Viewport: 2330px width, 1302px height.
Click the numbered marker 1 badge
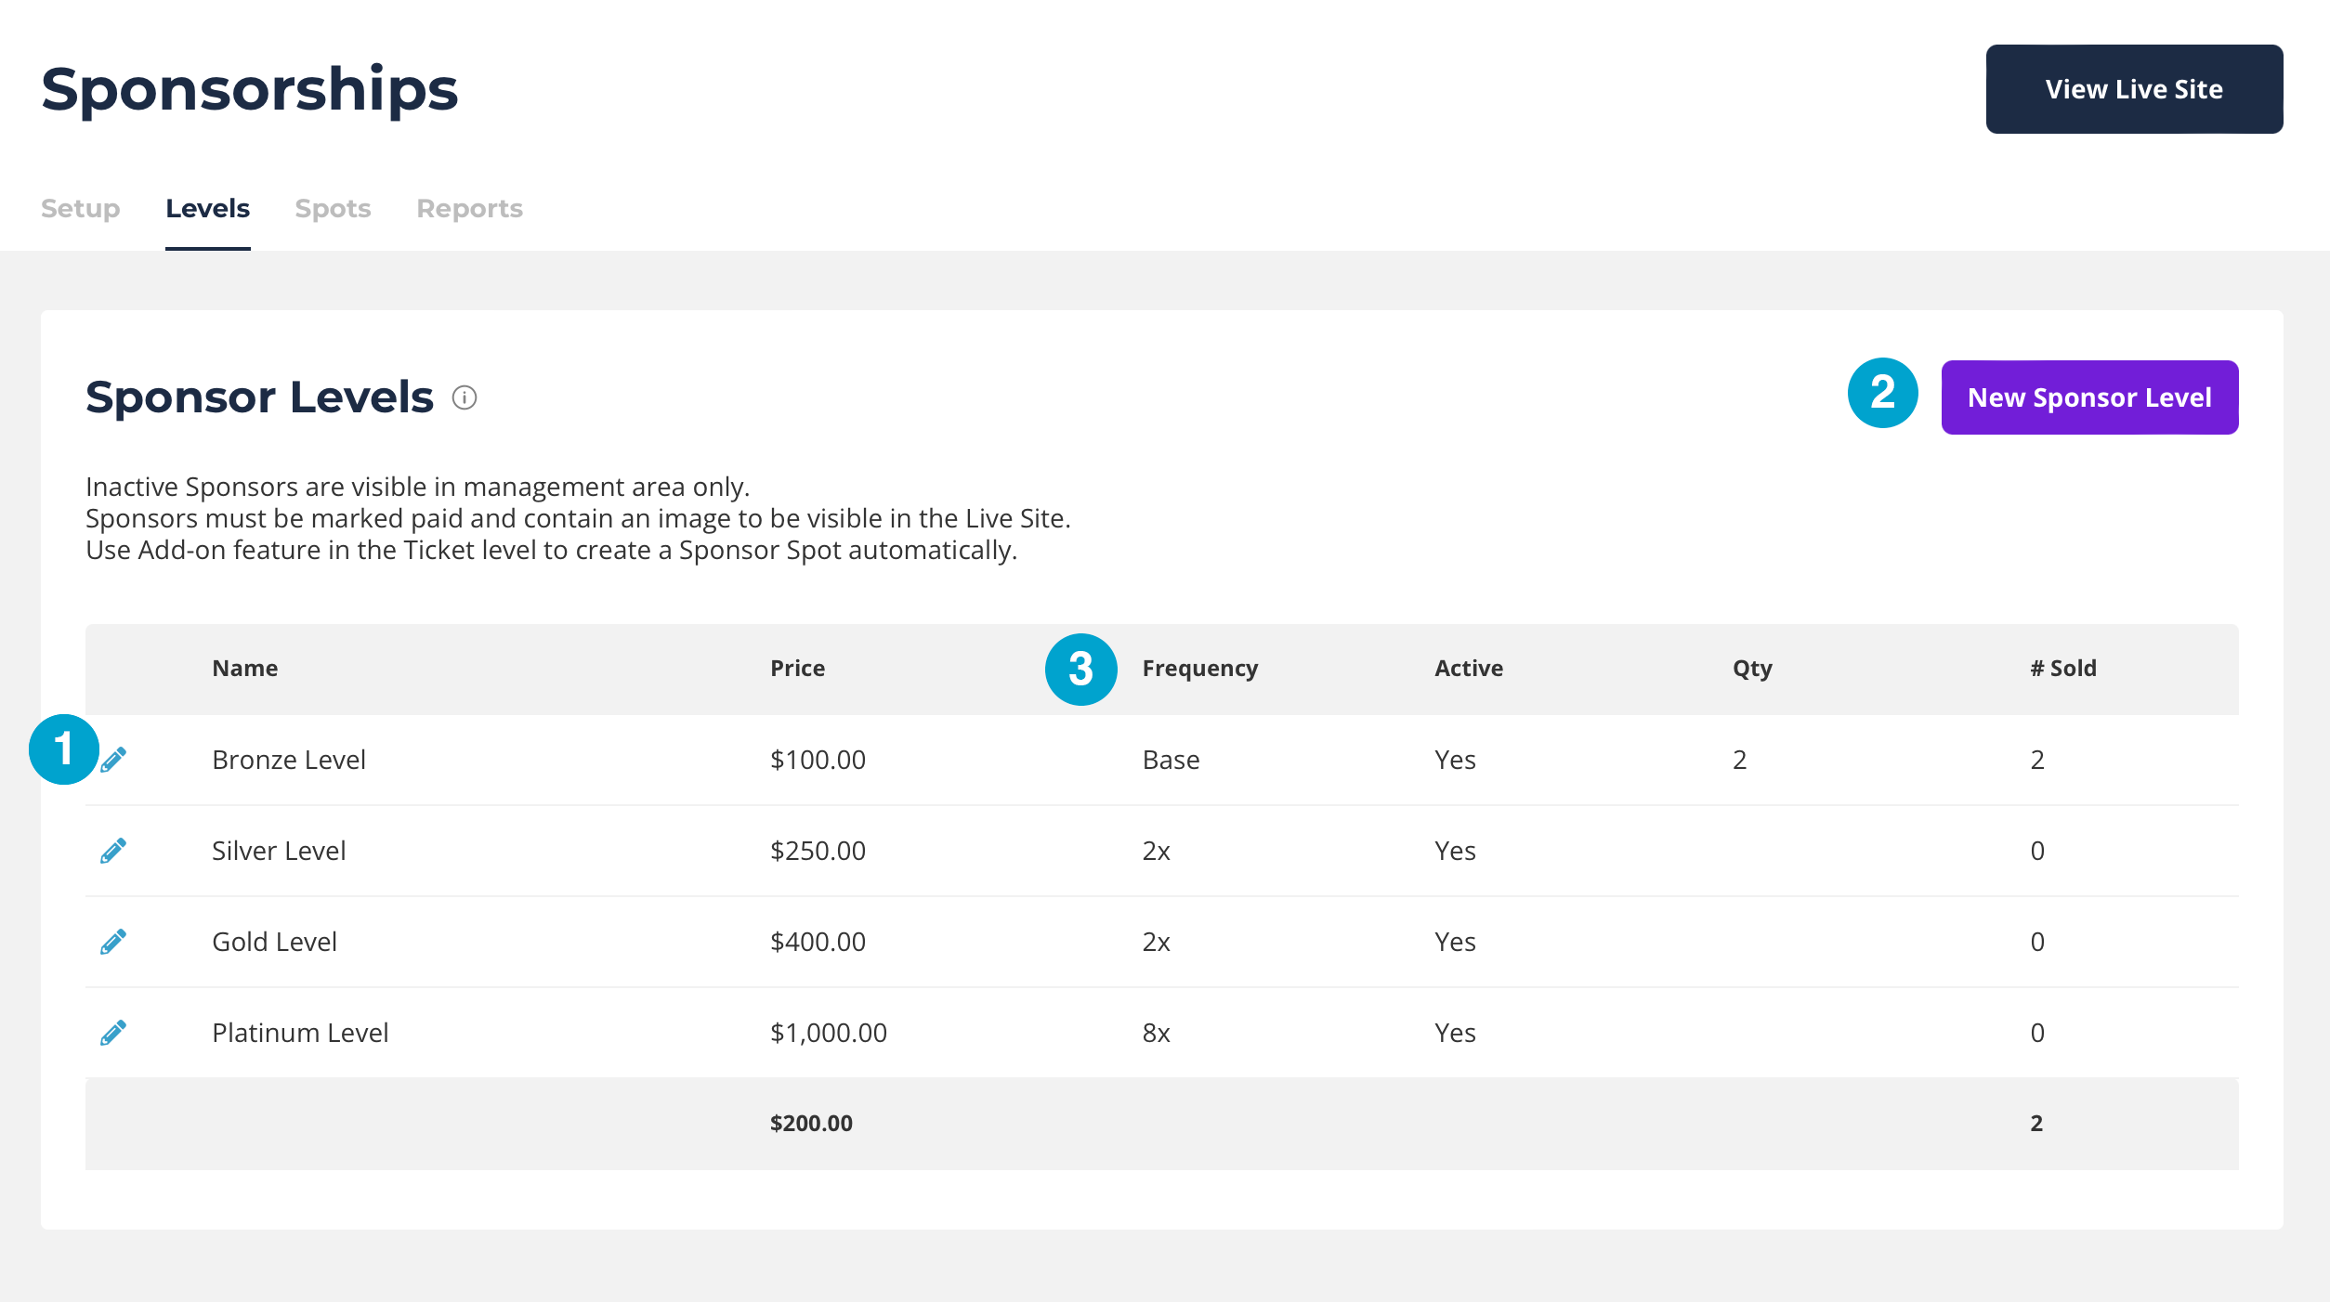[x=63, y=749]
